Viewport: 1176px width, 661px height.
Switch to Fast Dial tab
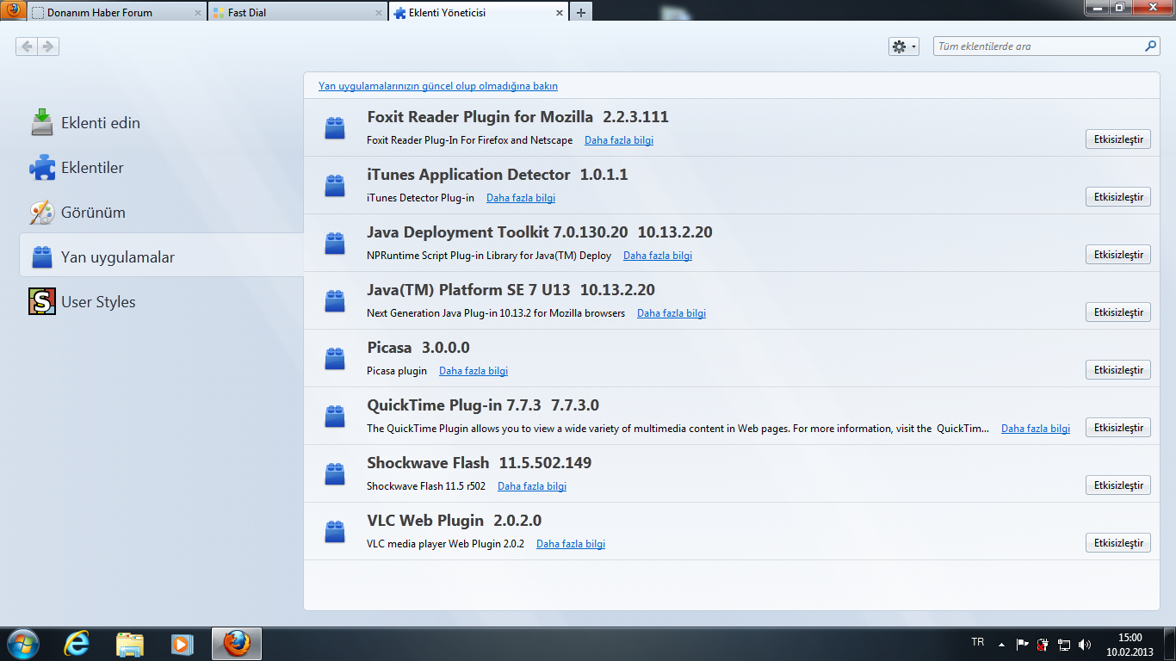[x=297, y=13]
